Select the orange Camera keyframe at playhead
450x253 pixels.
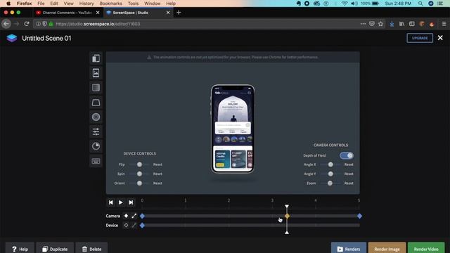(x=287, y=216)
